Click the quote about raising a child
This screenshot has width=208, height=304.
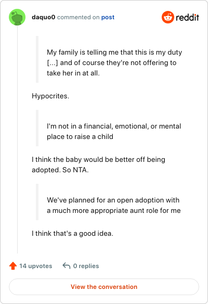click(x=114, y=131)
